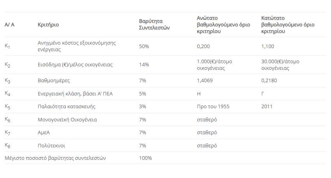This screenshot has width=331, height=178.
Task: Select 'Ενεργειακή κλάση, βάσει Α' ΠΕΑ' cell
Action: [73, 93]
